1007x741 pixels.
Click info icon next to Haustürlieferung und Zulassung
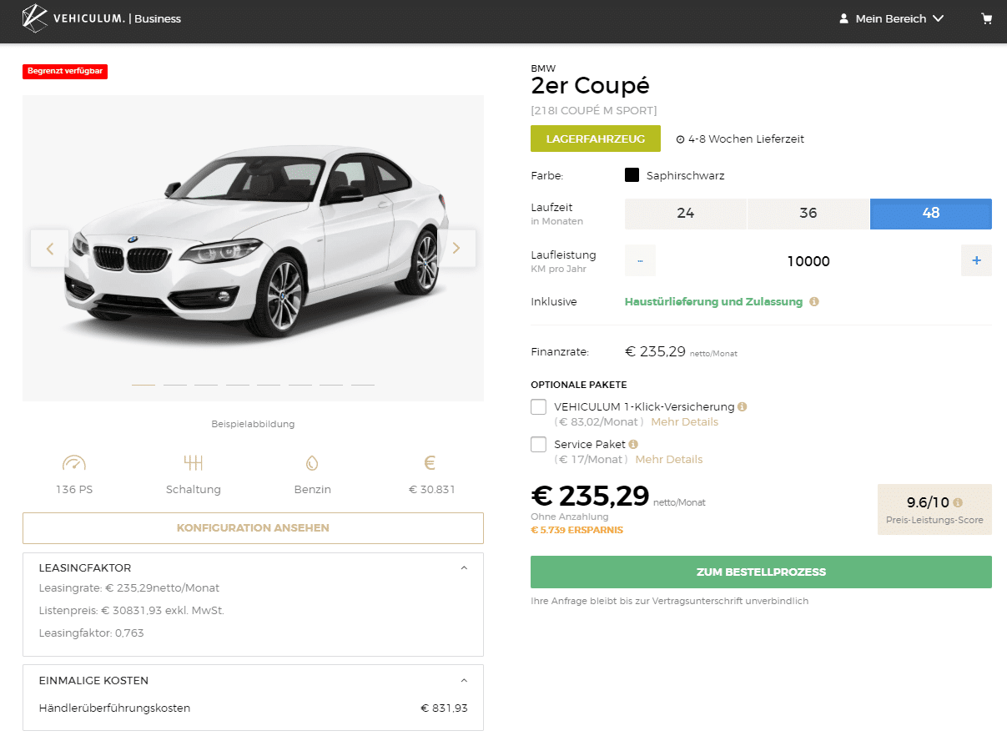(x=814, y=302)
